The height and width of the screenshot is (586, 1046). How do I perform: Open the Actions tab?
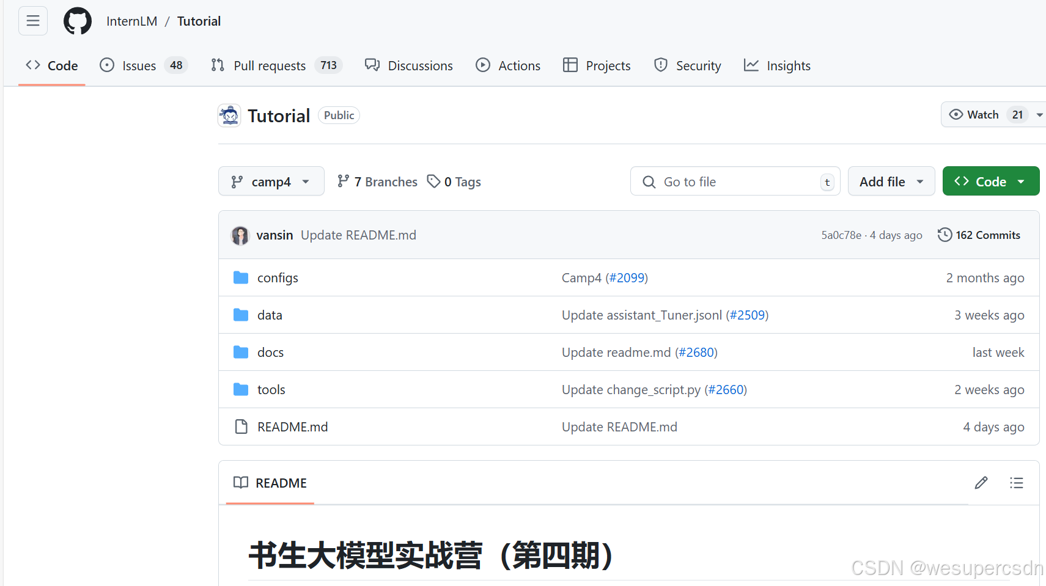pyautogui.click(x=508, y=65)
